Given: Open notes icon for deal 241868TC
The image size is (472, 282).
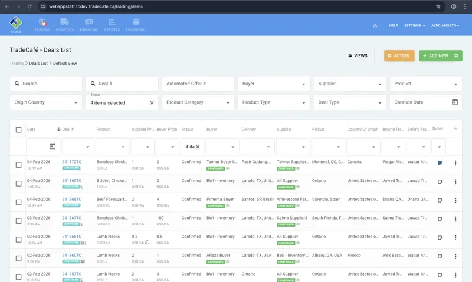Looking at the screenshot, I should tap(440, 200).
